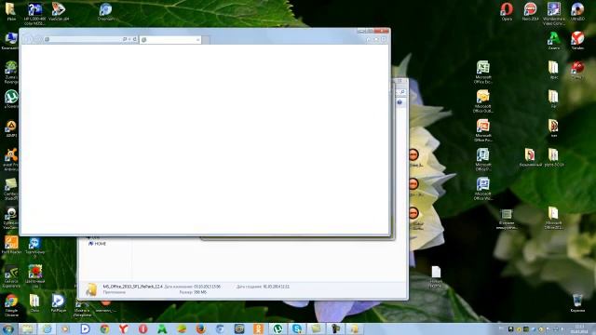Open the HP LaserJet desktop shortcut

coord(35,13)
